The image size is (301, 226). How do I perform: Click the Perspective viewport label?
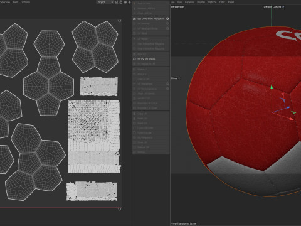(177, 7)
